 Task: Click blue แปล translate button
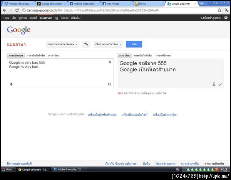[134, 44]
